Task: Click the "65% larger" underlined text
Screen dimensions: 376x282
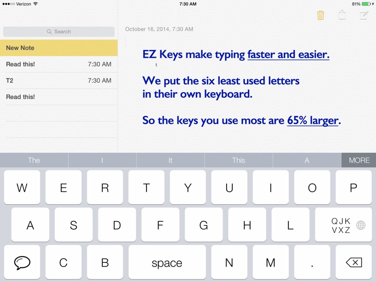Action: [313, 120]
